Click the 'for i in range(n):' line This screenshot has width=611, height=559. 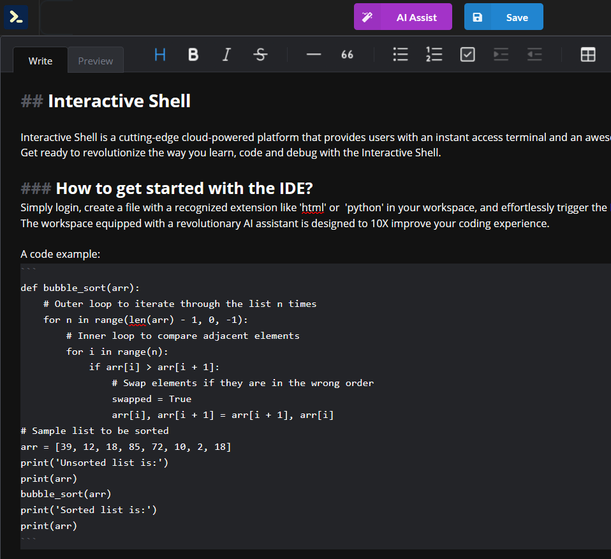[117, 352]
